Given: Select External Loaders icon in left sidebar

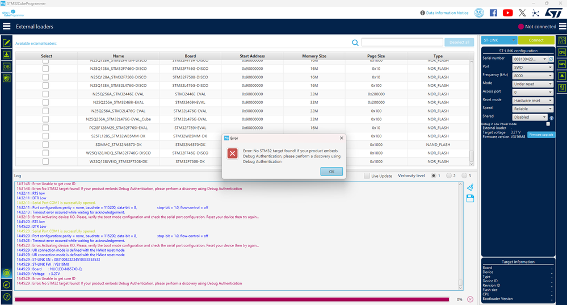Looking at the screenshot, I should pyautogui.click(x=6, y=273).
